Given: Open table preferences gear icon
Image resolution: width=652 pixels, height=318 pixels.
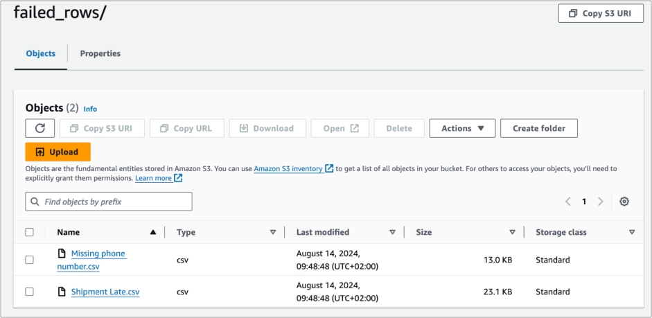Looking at the screenshot, I should (x=624, y=202).
